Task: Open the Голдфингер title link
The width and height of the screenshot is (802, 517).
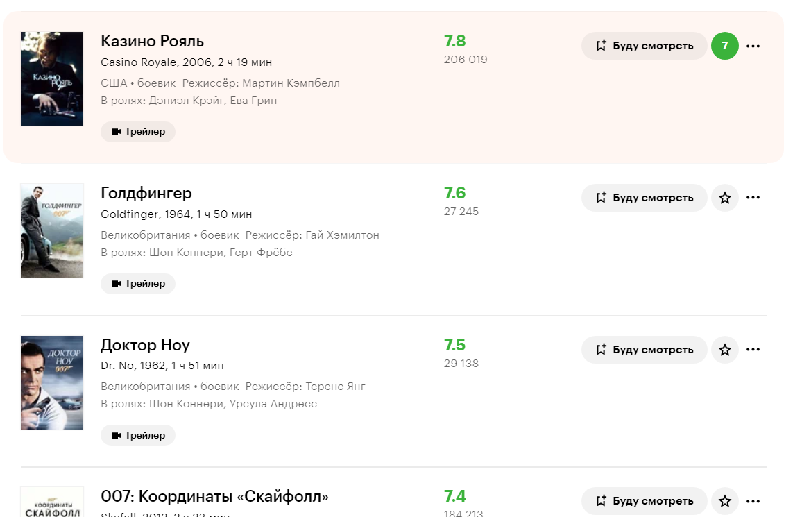Action: point(146,193)
